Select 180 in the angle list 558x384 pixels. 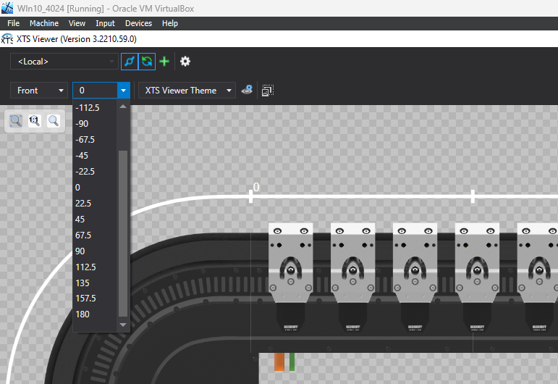[95, 314]
